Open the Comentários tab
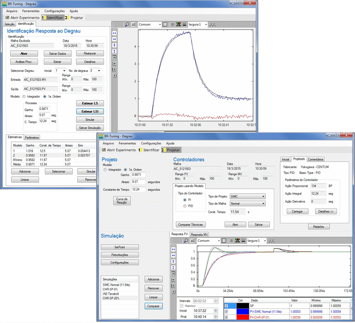This screenshot has height=323, width=355. point(316,159)
